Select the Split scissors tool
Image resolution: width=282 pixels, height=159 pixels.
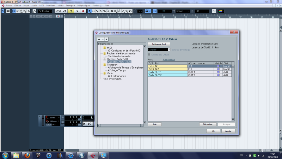pyautogui.click(x=97, y=11)
